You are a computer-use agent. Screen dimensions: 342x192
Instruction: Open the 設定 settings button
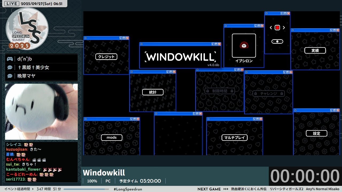pyautogui.click(x=317, y=133)
